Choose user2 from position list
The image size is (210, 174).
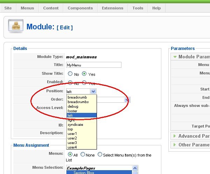coord(82,138)
